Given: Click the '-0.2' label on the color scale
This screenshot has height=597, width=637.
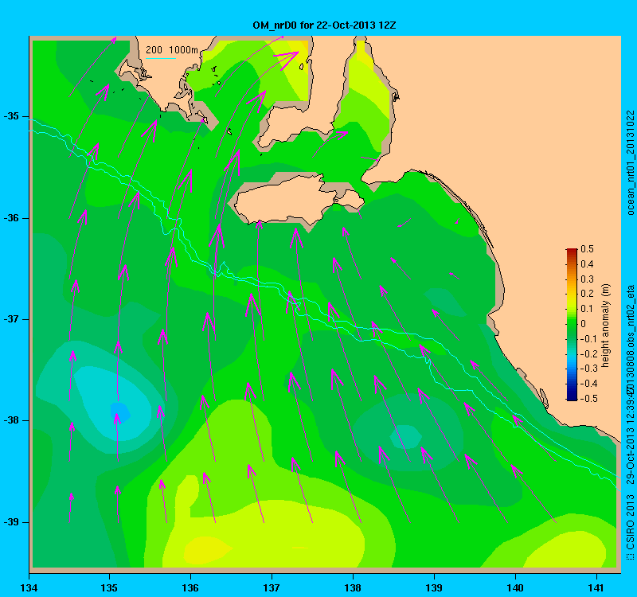Looking at the screenshot, I should pyautogui.click(x=588, y=353).
